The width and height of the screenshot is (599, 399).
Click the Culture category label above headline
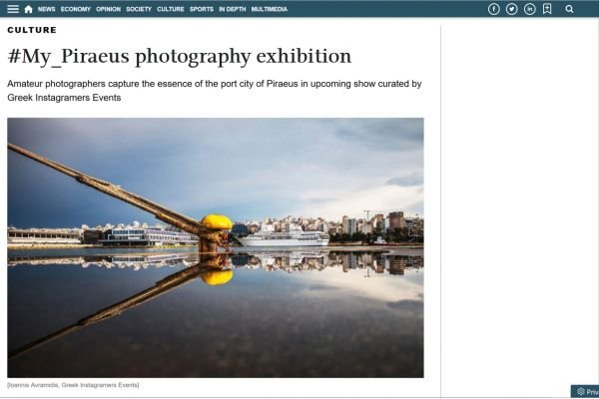pyautogui.click(x=32, y=31)
